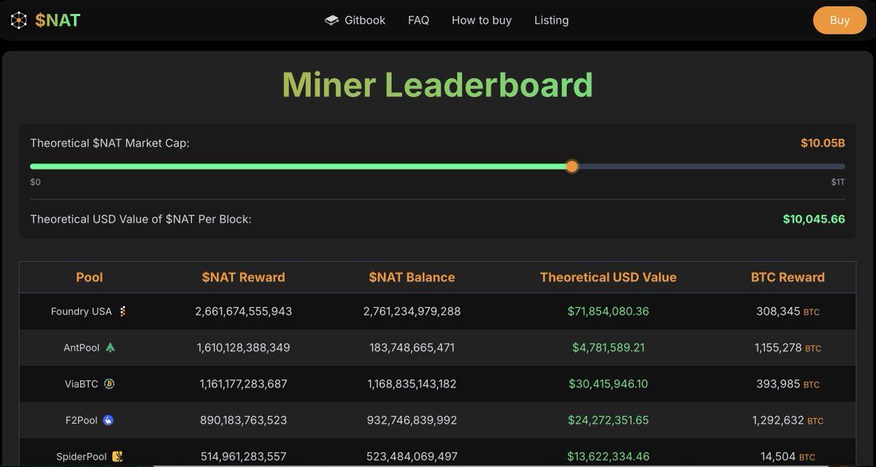876x467 pixels.
Task: Click the market cap slider handle
Action: point(572,166)
